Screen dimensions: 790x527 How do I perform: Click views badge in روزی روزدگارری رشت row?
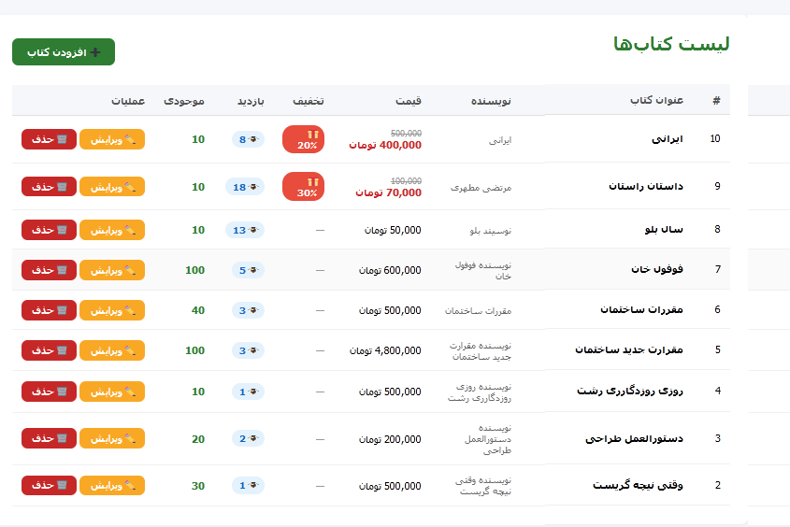click(248, 392)
